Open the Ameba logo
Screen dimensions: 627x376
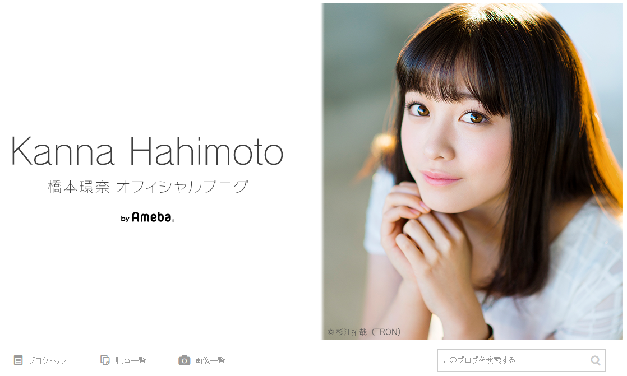[151, 217]
